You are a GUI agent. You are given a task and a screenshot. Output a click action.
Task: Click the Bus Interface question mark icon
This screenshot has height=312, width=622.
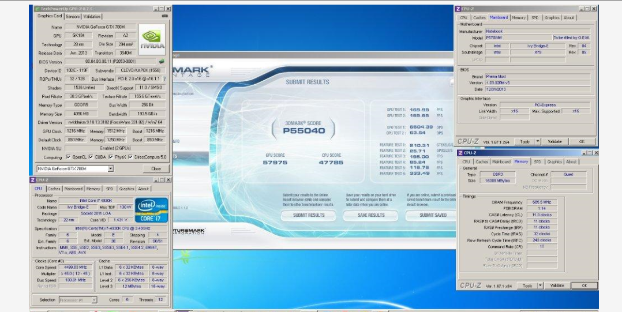[164, 79]
